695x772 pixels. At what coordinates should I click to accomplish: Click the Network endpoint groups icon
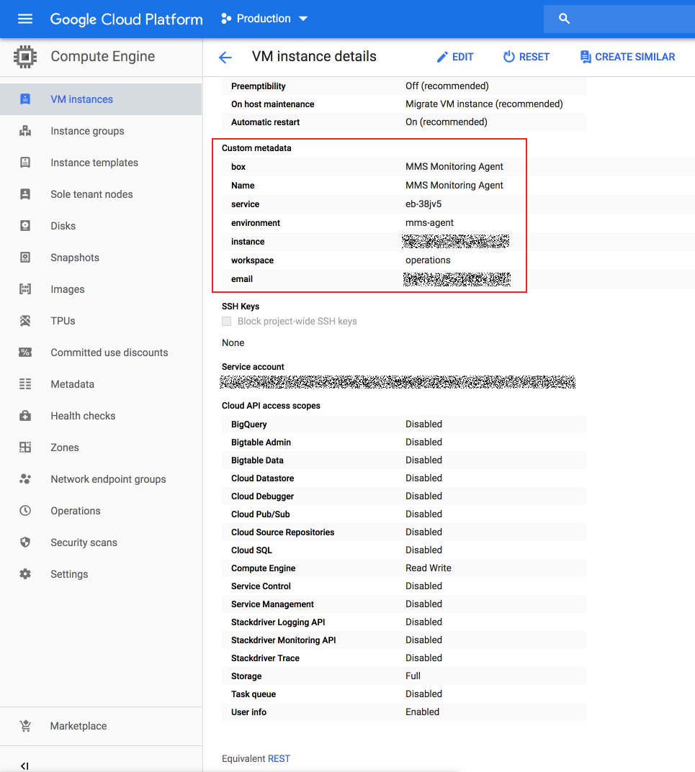pyautogui.click(x=25, y=479)
